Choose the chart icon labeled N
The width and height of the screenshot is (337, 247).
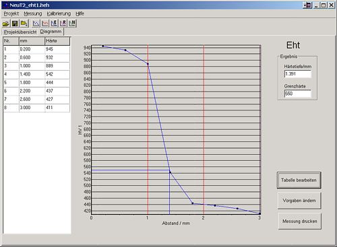(x=72, y=24)
